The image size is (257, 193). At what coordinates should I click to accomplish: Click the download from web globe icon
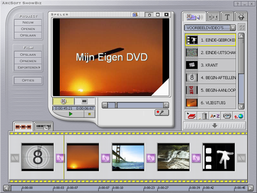tap(239, 116)
